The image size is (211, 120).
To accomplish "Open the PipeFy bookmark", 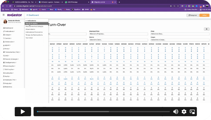I will point(58,10).
